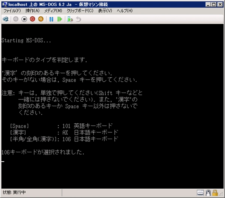This screenshot has width=225, height=198.
Task: Click the padlock security icon in the status bar
Action: click(x=215, y=193)
